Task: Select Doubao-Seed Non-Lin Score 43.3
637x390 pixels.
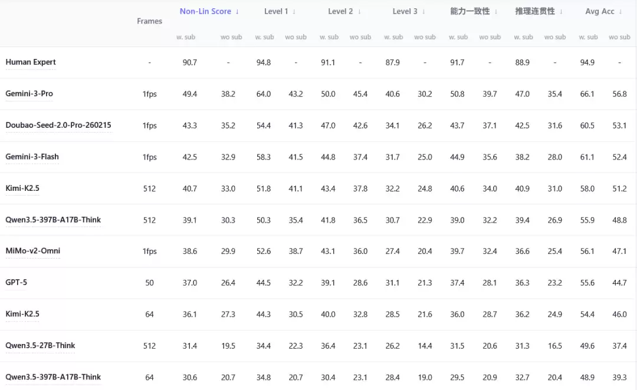Action: point(190,126)
